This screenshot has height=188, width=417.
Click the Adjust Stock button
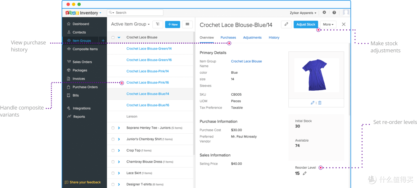coord(306,24)
